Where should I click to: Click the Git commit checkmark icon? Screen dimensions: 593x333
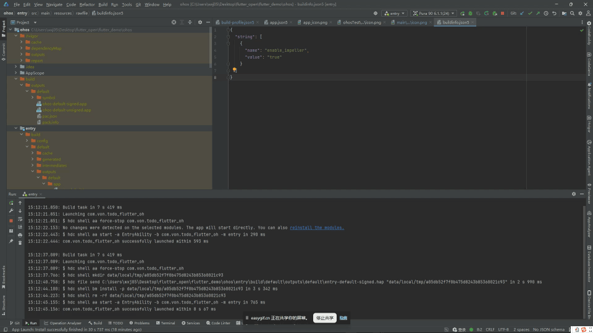coord(530,13)
